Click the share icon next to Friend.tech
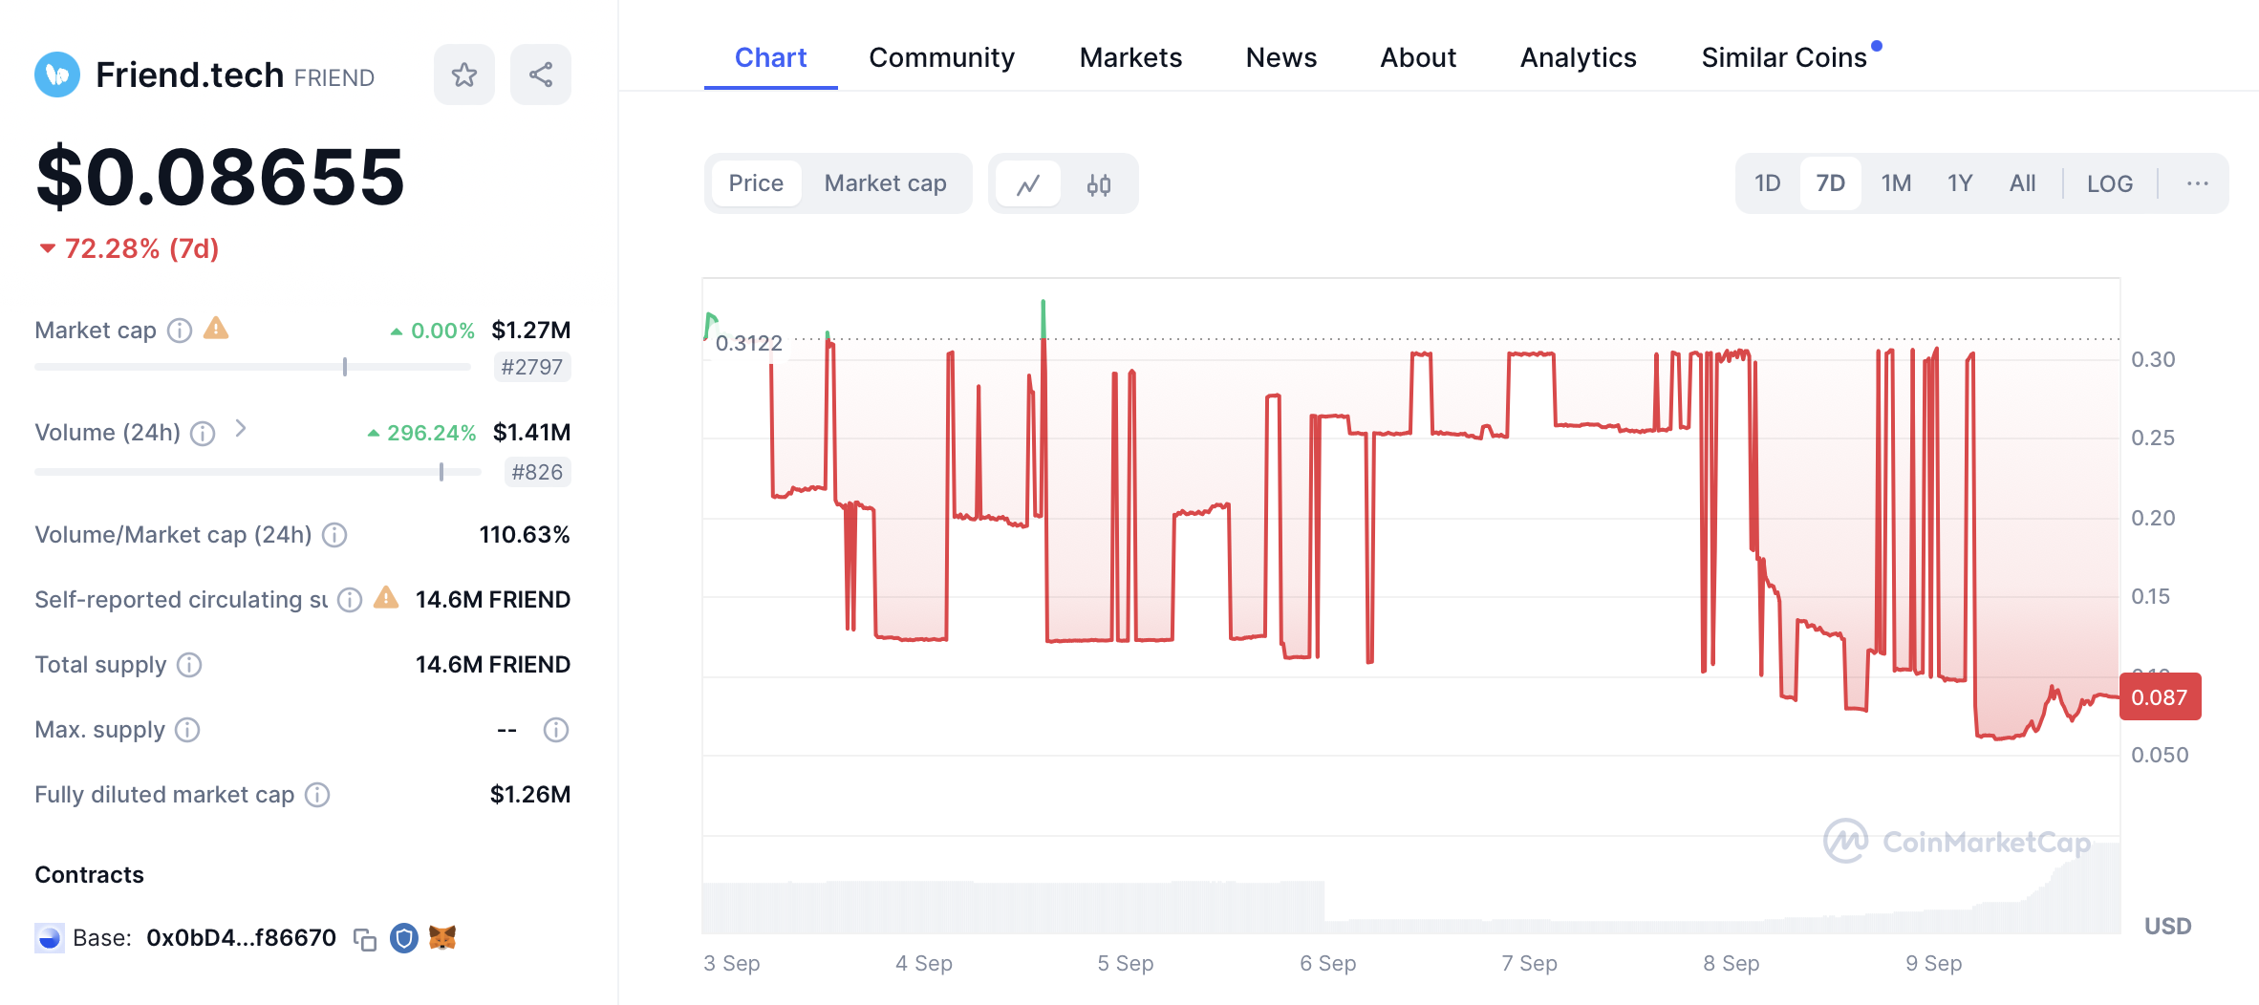 tap(540, 75)
